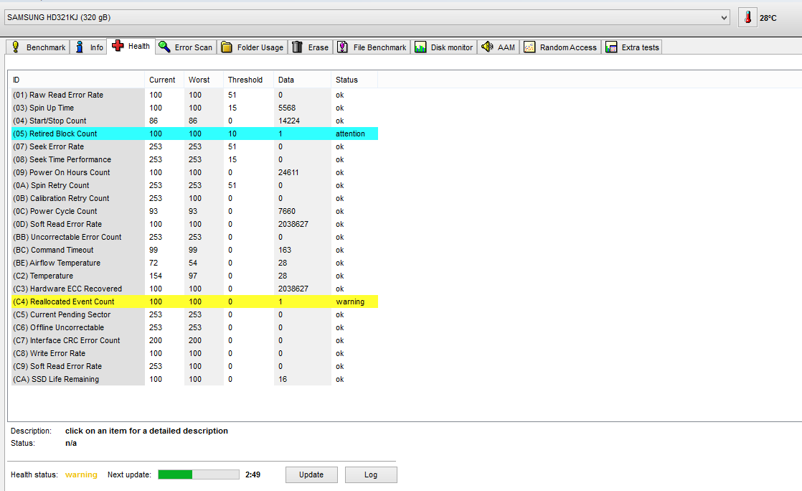The height and width of the screenshot is (491, 802).
Task: Open the File Benchmark tab
Action: [x=372, y=47]
